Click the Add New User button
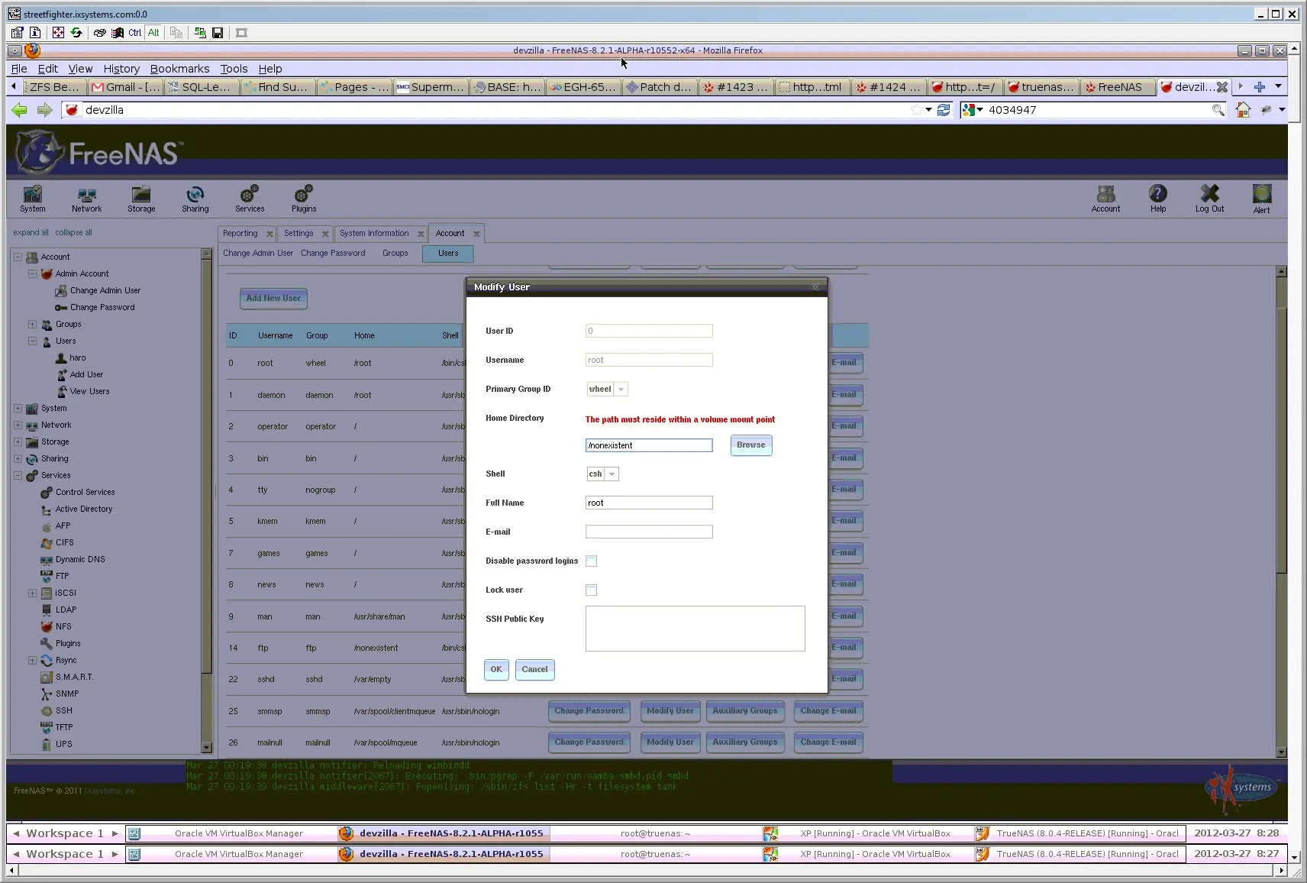Image resolution: width=1307 pixels, height=883 pixels. pos(273,299)
